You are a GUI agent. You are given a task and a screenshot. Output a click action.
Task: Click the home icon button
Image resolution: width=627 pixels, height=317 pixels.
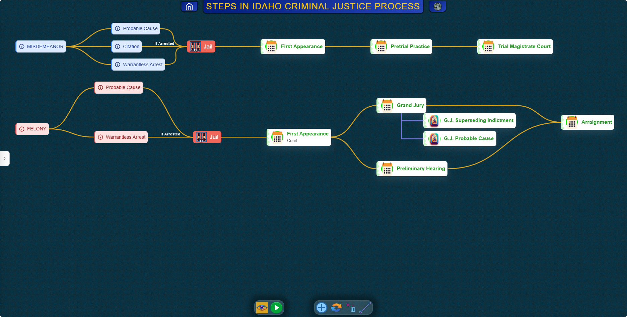pos(189,7)
